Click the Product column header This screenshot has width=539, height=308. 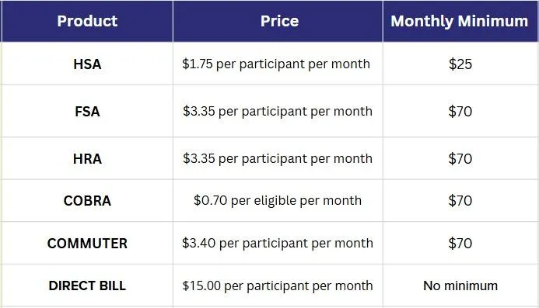coord(87,21)
